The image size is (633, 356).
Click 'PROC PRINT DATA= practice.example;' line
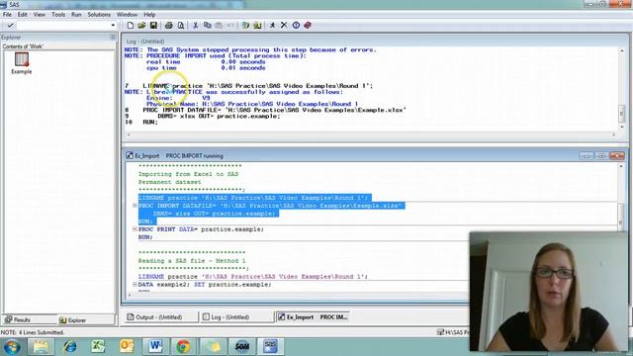point(201,229)
